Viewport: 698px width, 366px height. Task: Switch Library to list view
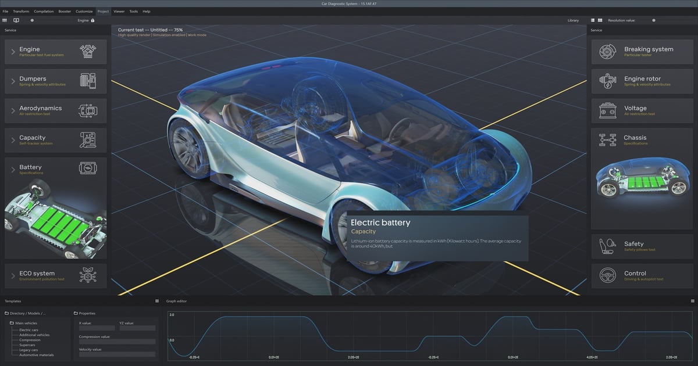(593, 20)
